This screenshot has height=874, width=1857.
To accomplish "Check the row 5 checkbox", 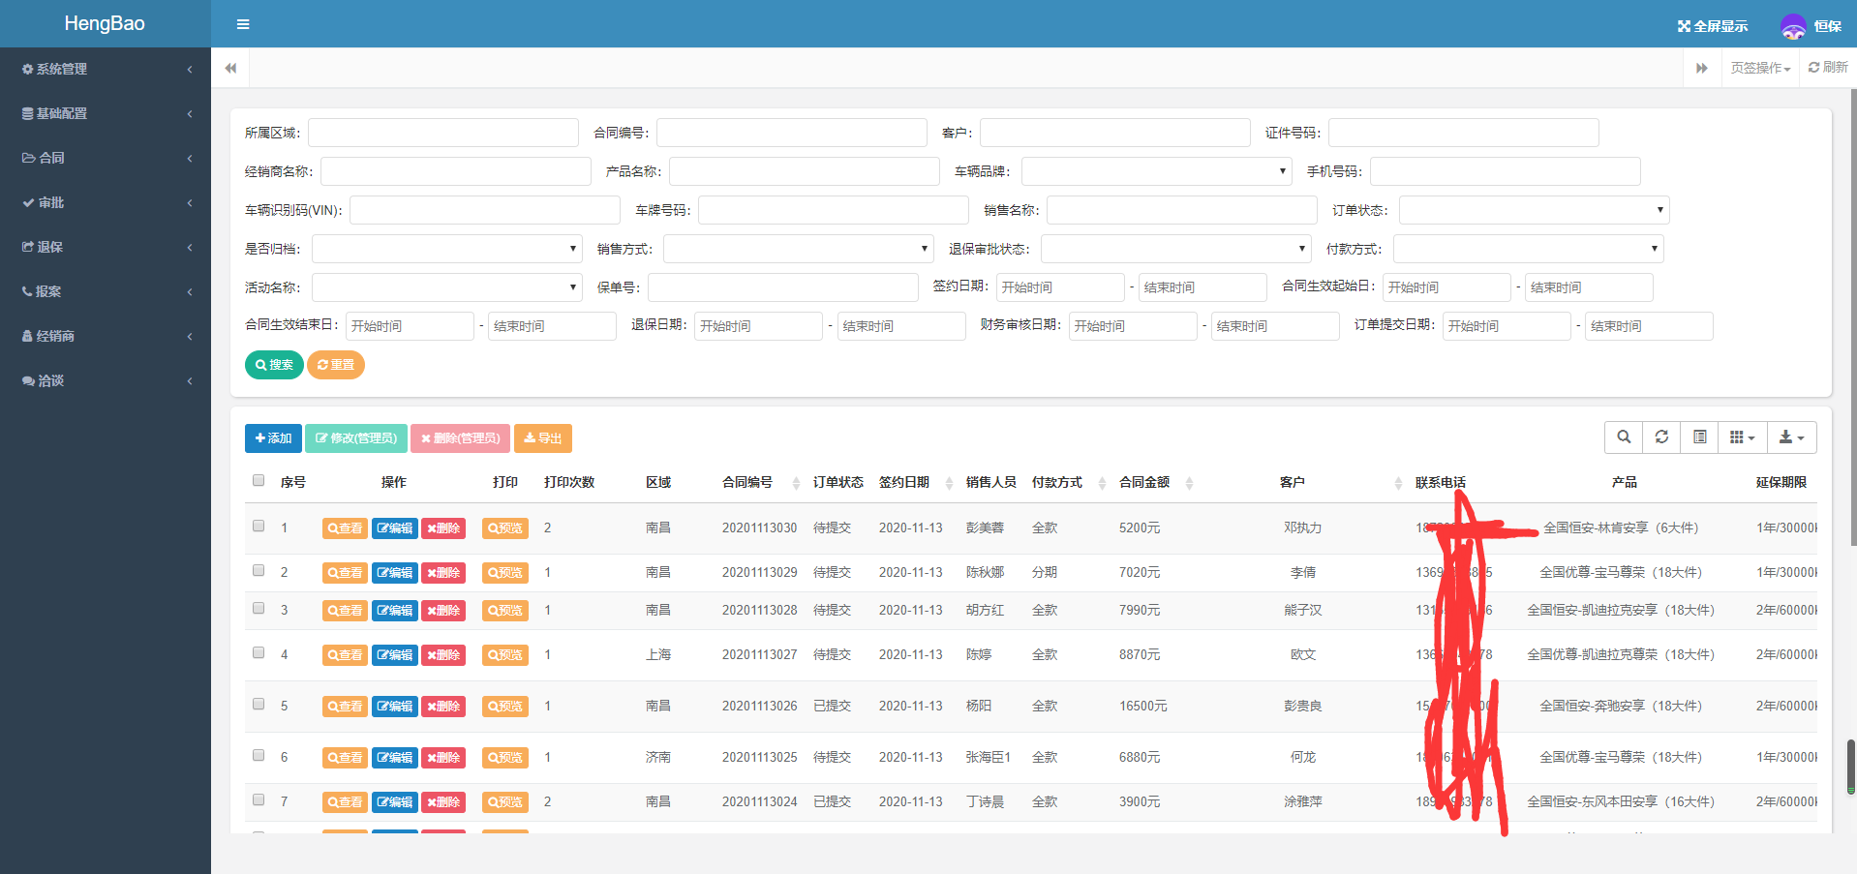I will point(259,704).
